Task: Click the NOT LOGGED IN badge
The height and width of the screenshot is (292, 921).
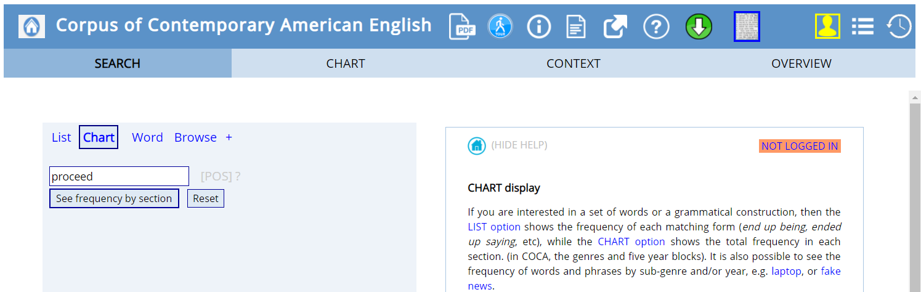Action: 800,146
